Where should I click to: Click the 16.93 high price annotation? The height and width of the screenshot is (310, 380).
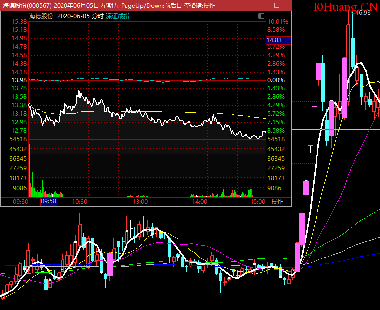point(362,13)
